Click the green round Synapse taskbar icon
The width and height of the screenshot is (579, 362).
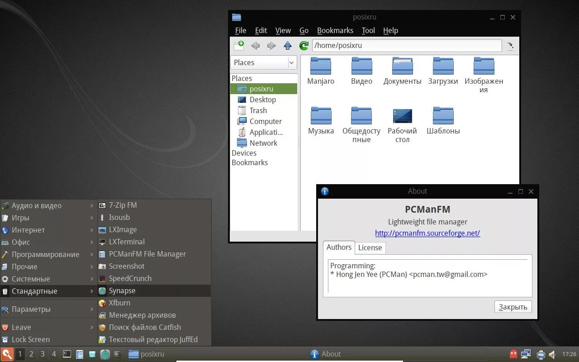tap(105, 354)
